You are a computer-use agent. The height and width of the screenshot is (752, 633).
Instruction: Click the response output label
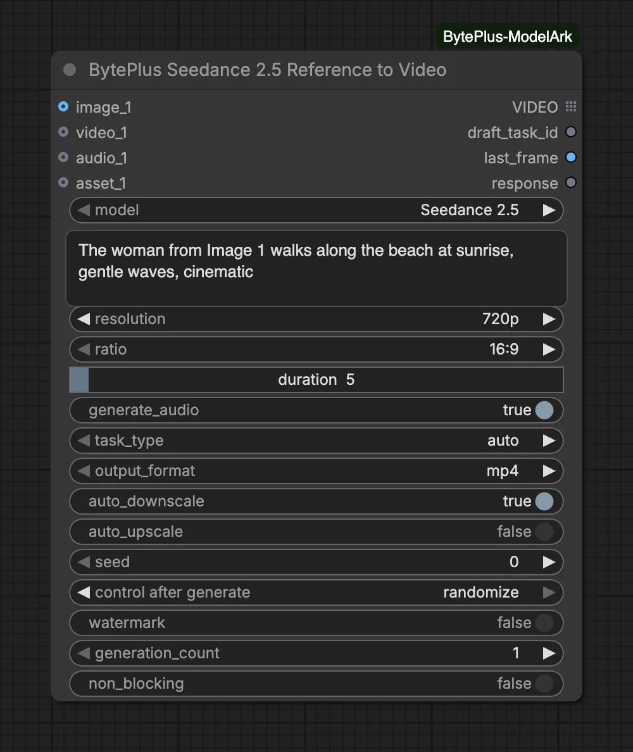[525, 184]
